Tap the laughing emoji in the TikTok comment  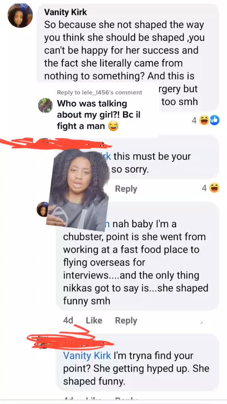113,126
